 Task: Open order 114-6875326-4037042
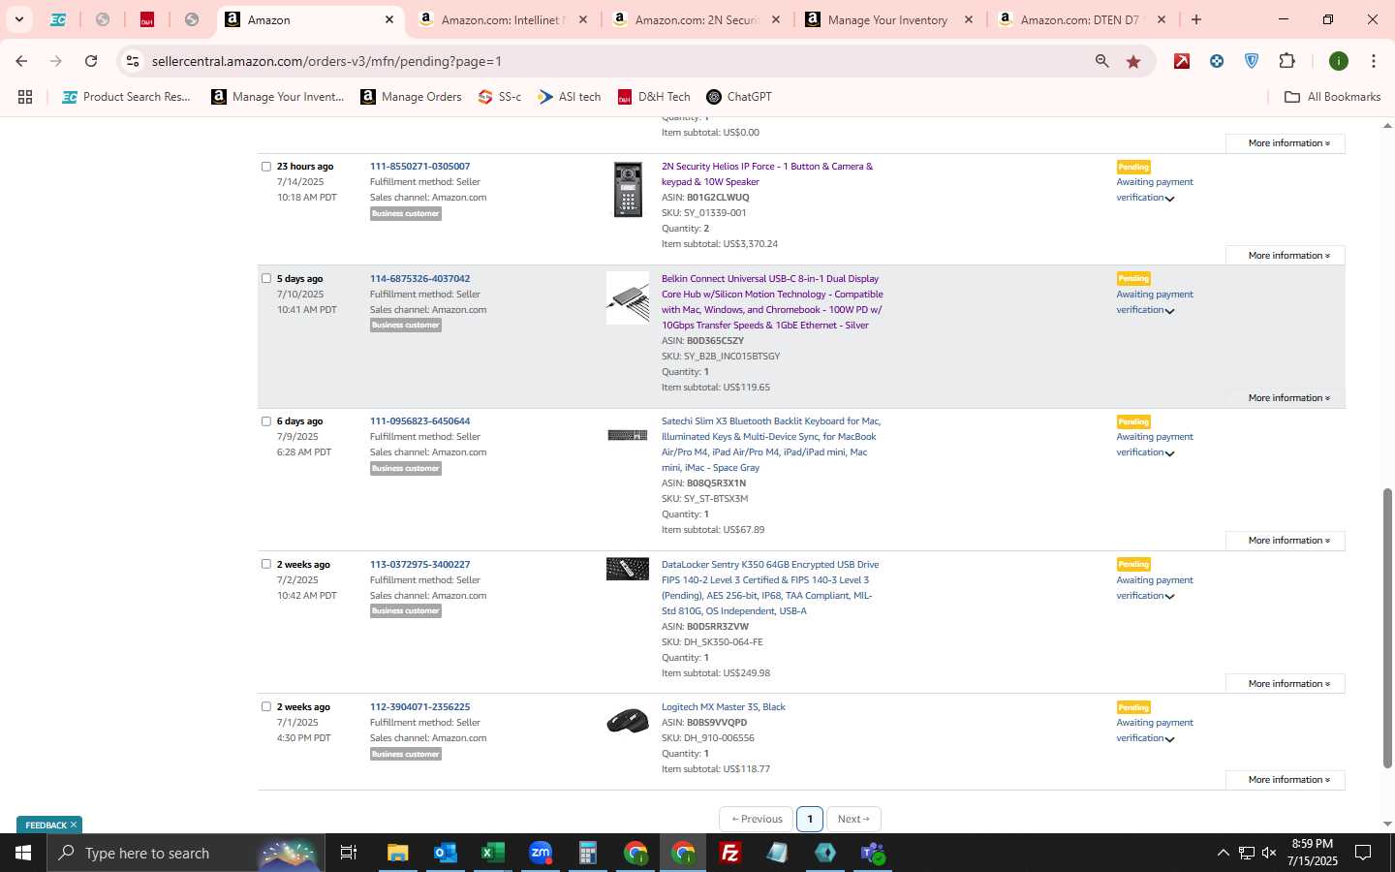click(419, 279)
